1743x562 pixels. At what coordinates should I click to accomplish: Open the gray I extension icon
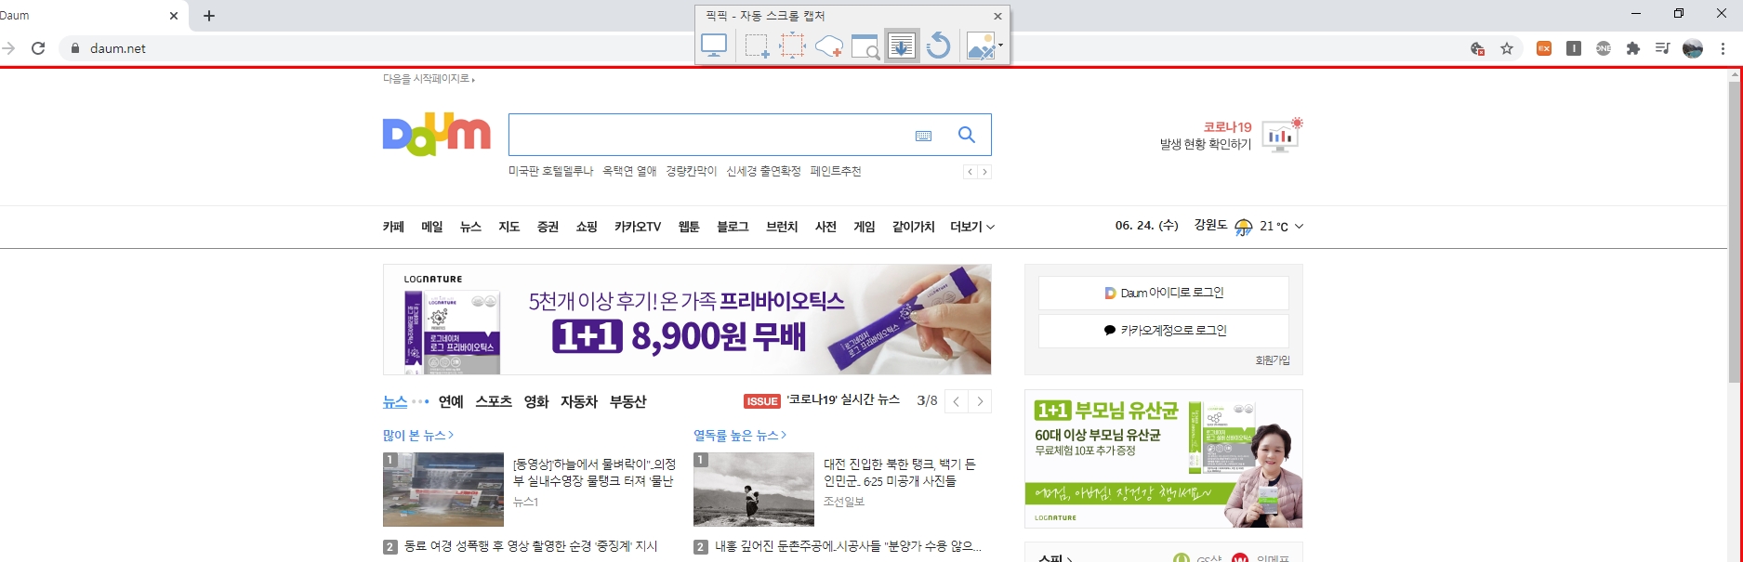1574,48
